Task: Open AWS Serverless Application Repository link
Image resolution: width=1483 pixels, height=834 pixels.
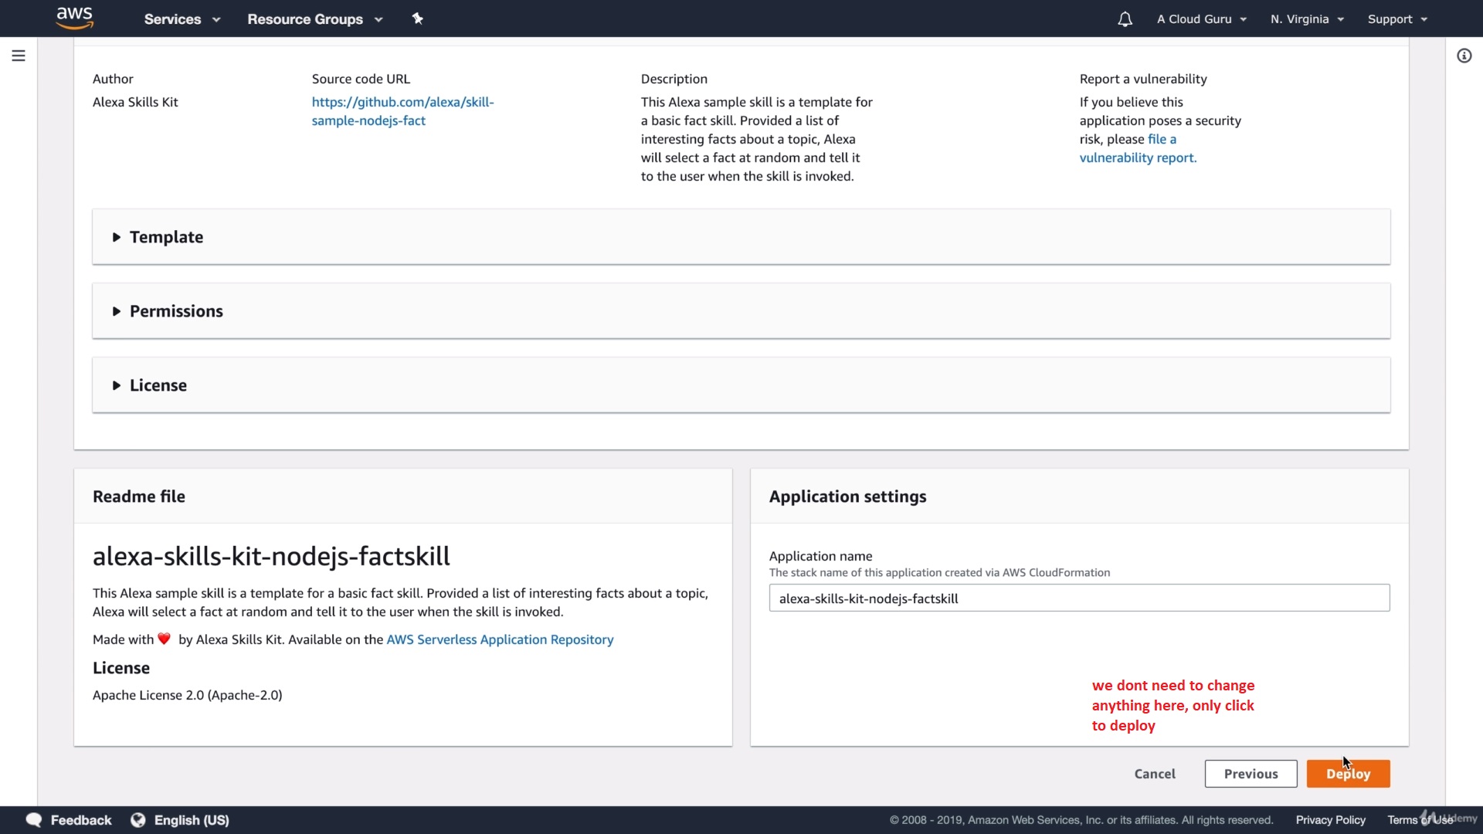Action: coord(500,639)
